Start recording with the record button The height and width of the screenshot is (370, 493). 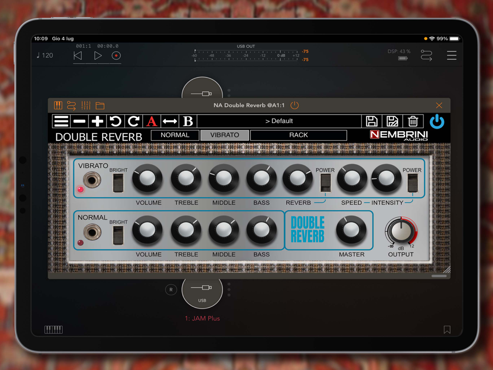116,56
